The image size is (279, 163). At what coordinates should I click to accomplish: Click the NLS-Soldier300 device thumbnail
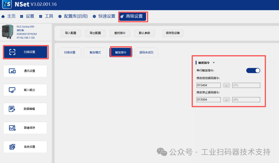point(7,32)
